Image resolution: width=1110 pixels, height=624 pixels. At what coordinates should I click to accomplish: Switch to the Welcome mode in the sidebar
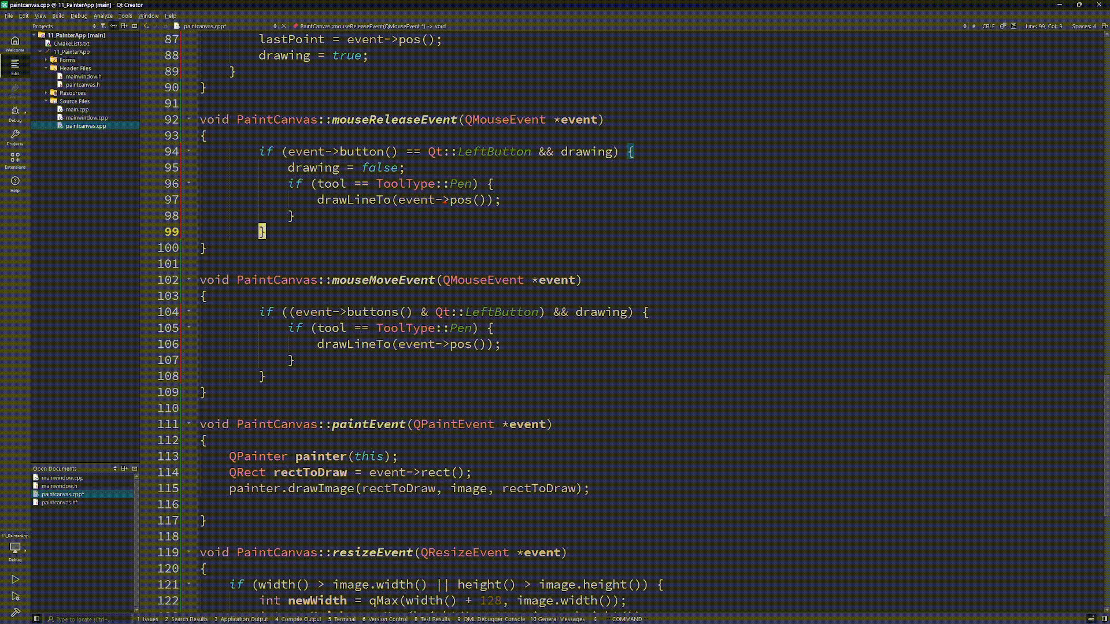pos(15,44)
